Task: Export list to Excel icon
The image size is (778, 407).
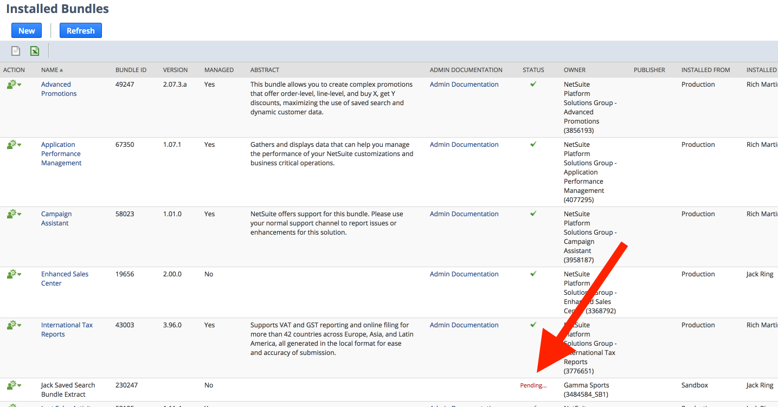Action: click(x=35, y=51)
